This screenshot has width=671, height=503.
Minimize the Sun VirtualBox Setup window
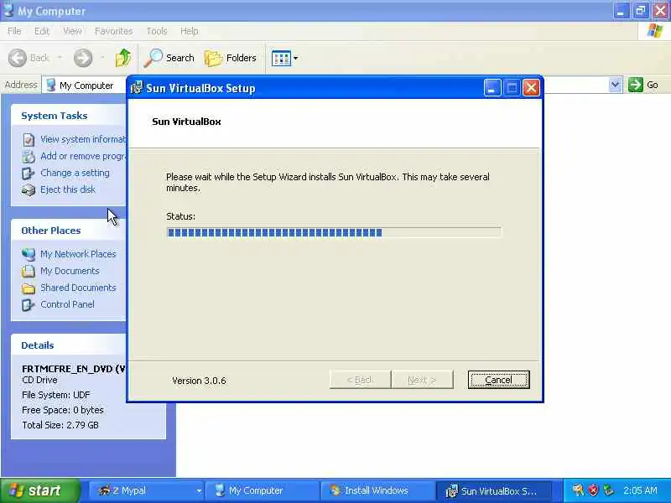(492, 88)
